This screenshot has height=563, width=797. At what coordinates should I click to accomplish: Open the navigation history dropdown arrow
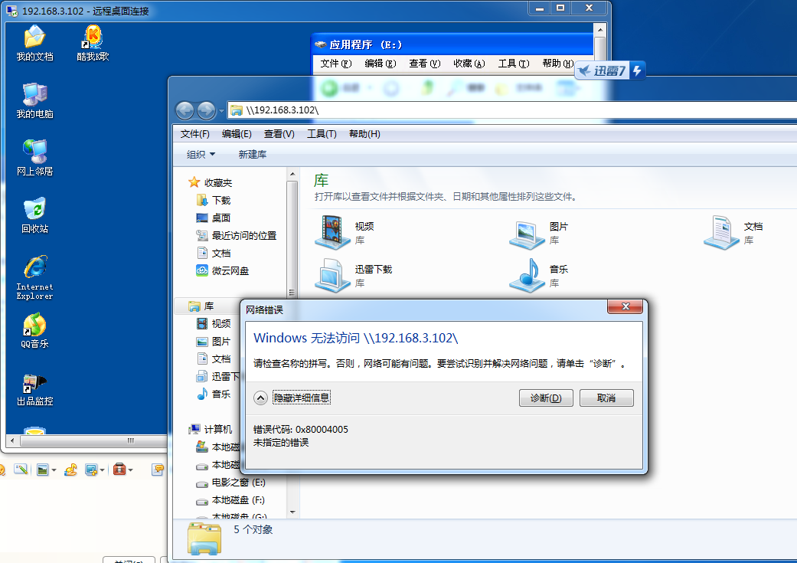pos(221,110)
